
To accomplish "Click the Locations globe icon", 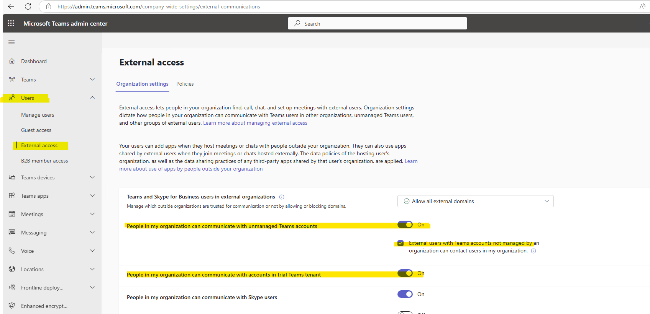I will 12,269.
